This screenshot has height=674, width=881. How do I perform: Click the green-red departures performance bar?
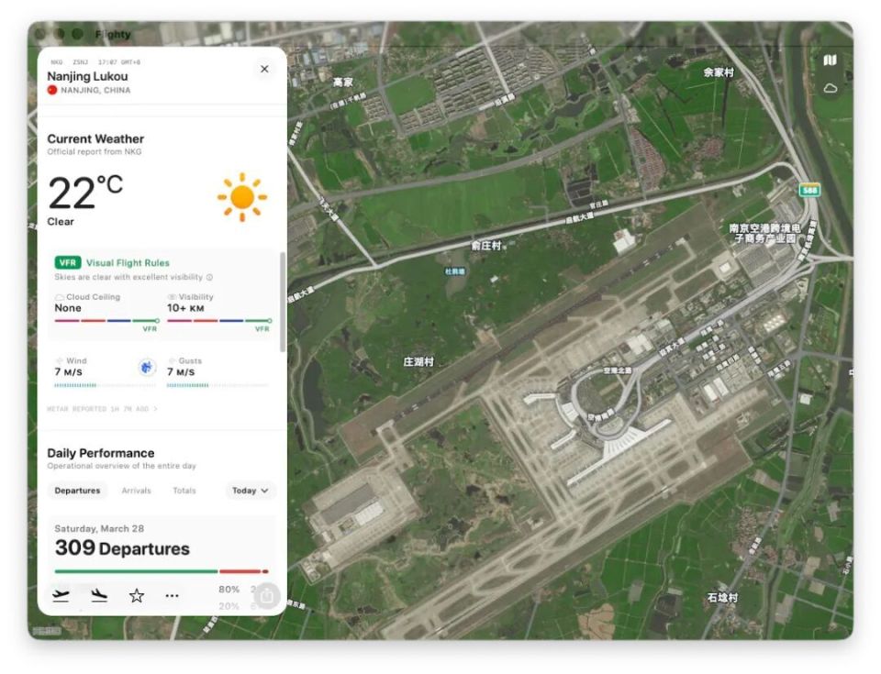(162, 571)
